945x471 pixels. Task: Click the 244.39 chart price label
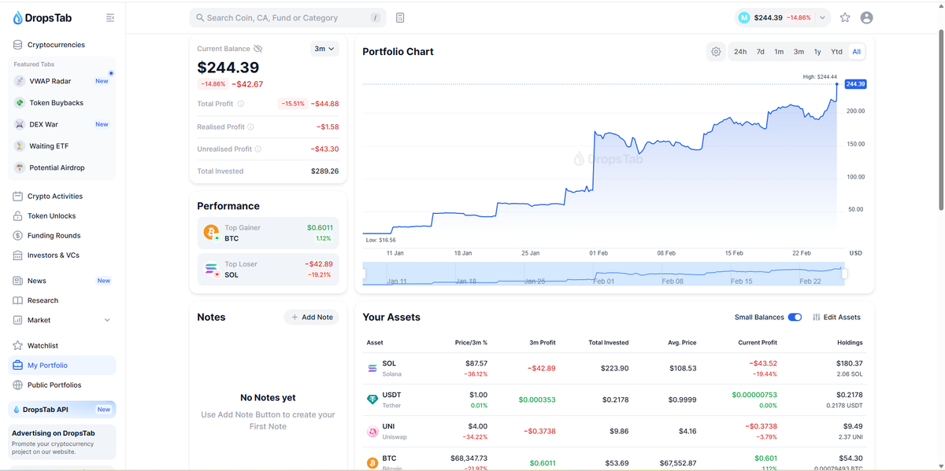coord(855,84)
